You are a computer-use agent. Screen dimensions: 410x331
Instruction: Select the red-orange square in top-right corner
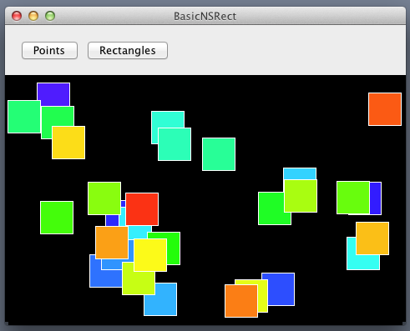(x=385, y=109)
